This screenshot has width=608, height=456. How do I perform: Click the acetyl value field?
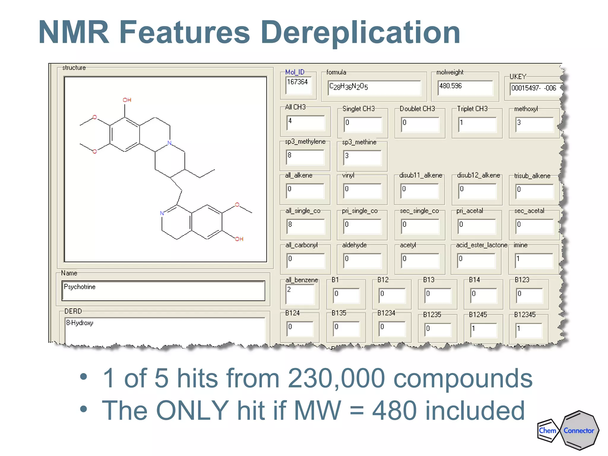[x=420, y=260]
